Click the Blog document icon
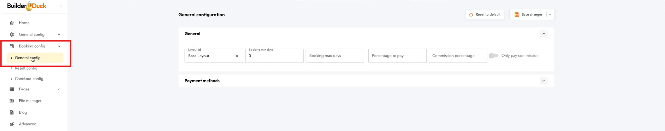The height and width of the screenshot is (131, 665). pos(12,112)
